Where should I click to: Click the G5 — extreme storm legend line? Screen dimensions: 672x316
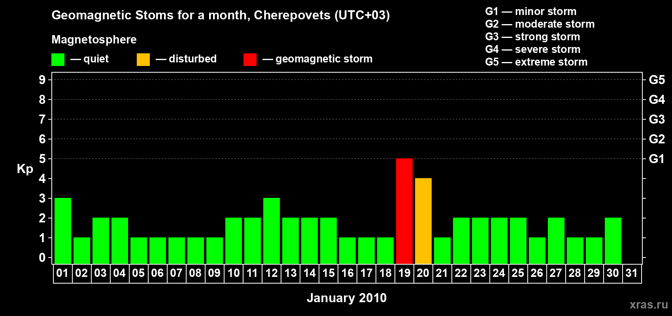point(536,62)
